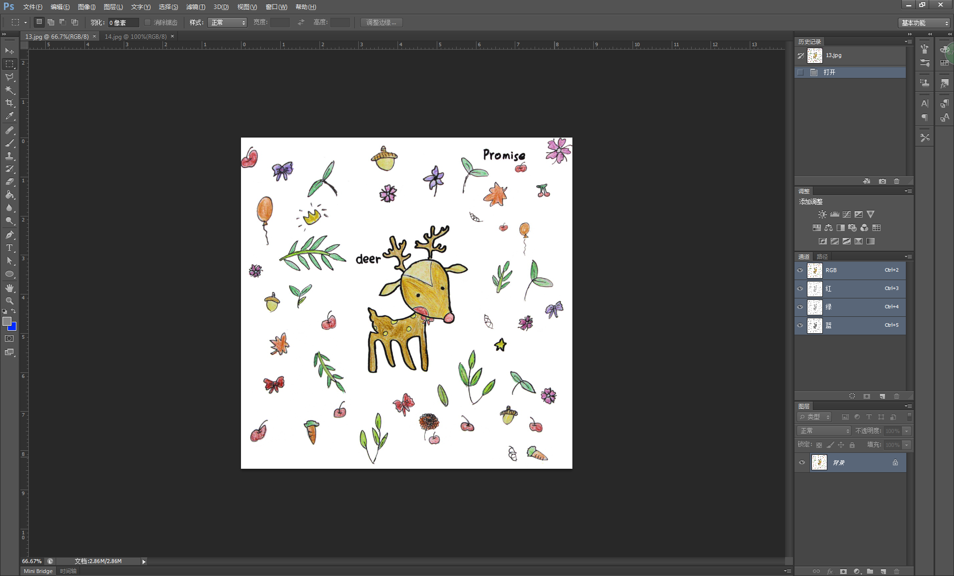Image resolution: width=954 pixels, height=576 pixels.
Task: Toggle visibility of RGB channel
Action: [x=800, y=270]
